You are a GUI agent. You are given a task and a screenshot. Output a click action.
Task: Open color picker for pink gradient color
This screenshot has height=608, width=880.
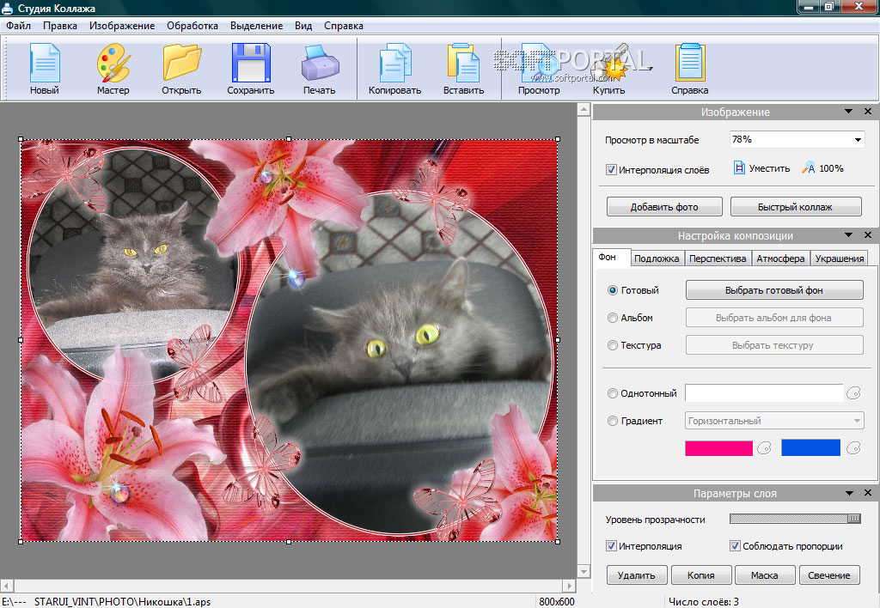tap(764, 448)
